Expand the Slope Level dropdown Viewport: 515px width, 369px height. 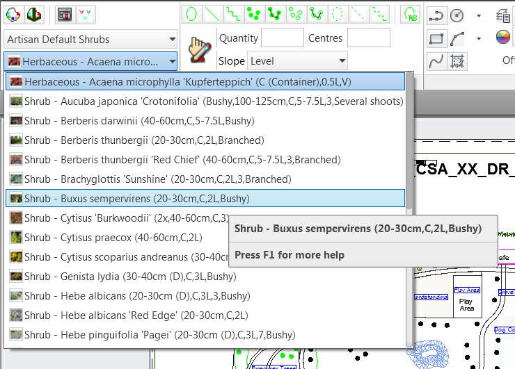pyautogui.click(x=297, y=61)
